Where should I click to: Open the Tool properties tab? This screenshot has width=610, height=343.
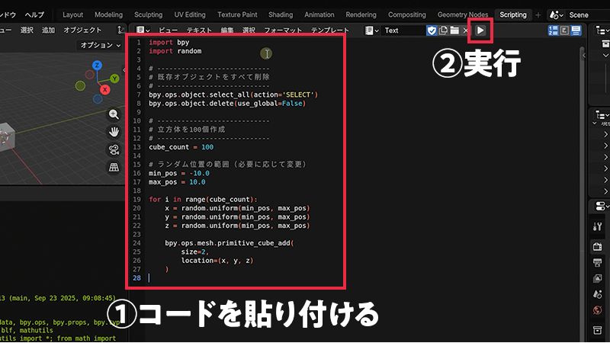(x=598, y=226)
